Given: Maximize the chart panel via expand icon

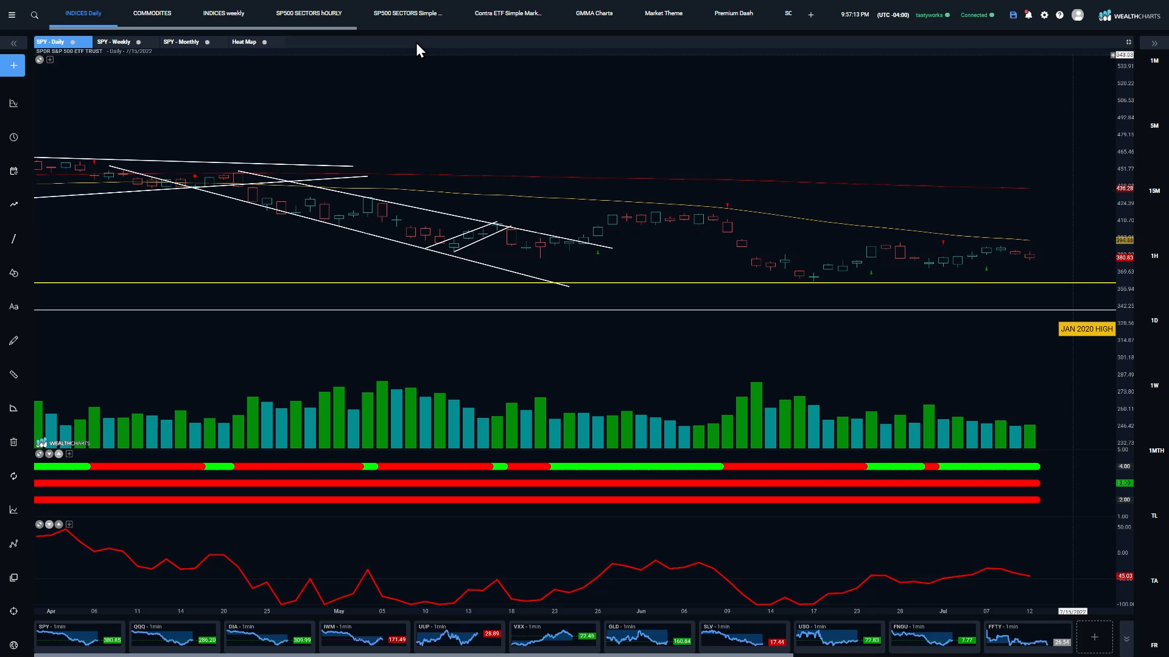Looking at the screenshot, I should coord(1128,42).
